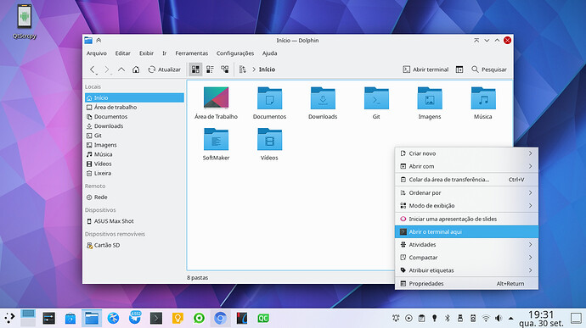Select the Documentos folder icon

tap(269, 97)
